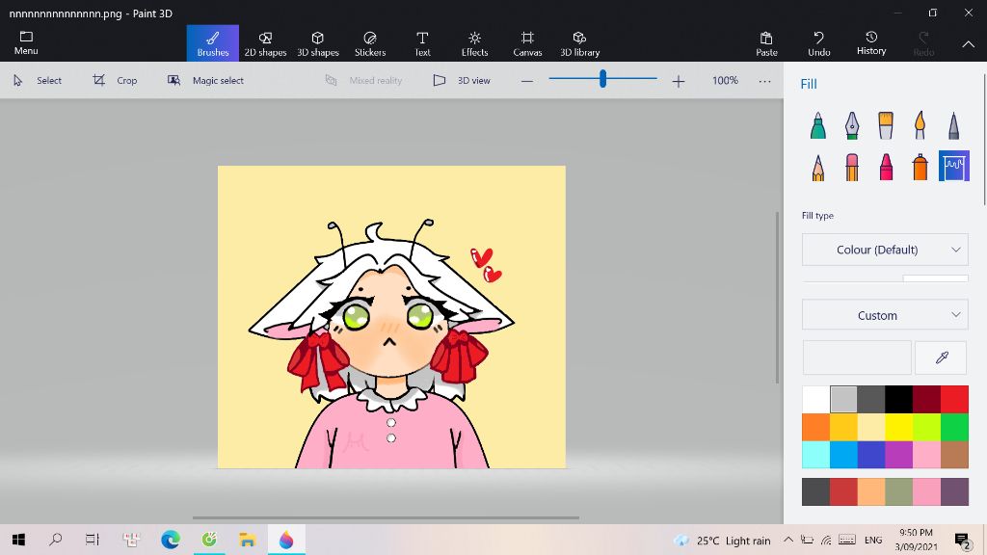Pick the brown colour swatch
987x555 pixels.
coord(954,455)
